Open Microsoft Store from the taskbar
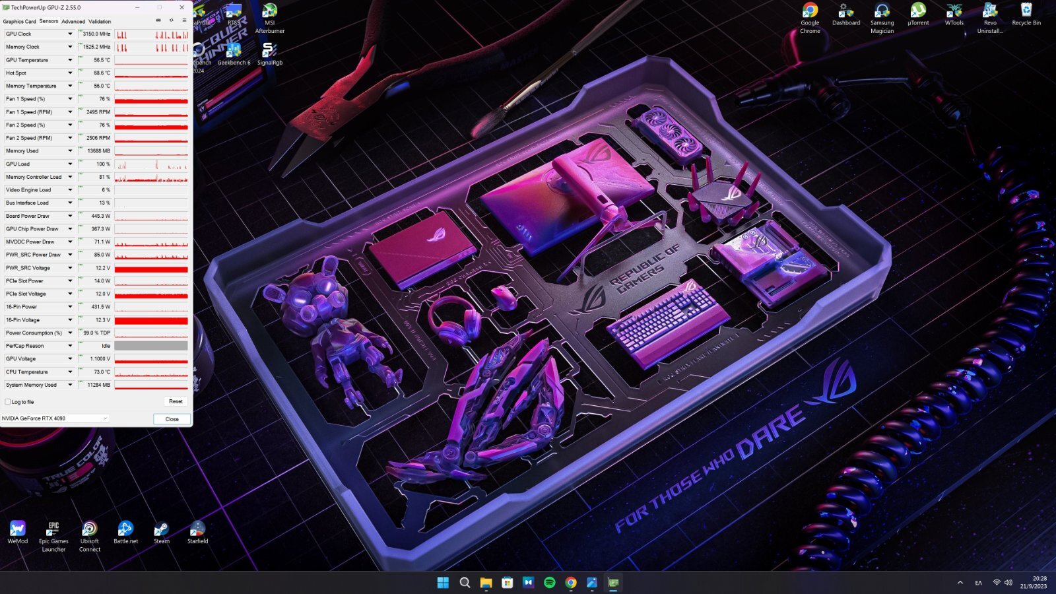Screen dimensions: 1056x594 click(507, 582)
